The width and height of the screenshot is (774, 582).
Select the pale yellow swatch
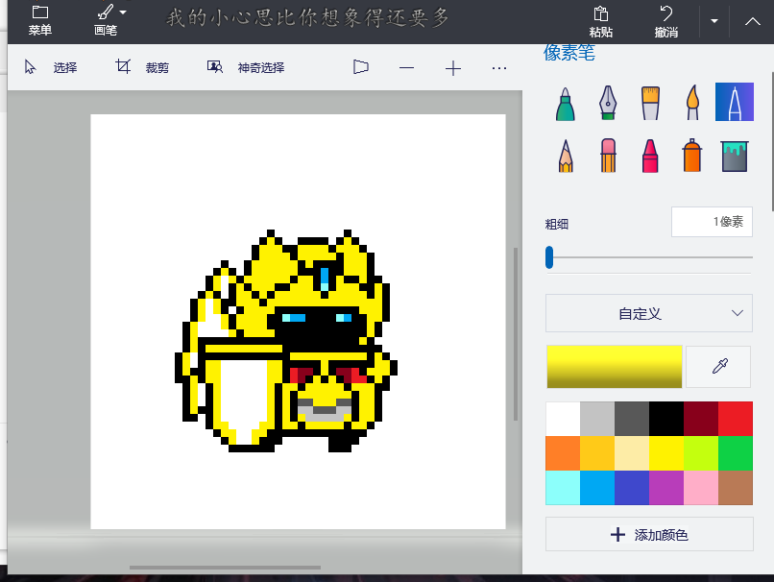pos(632,453)
